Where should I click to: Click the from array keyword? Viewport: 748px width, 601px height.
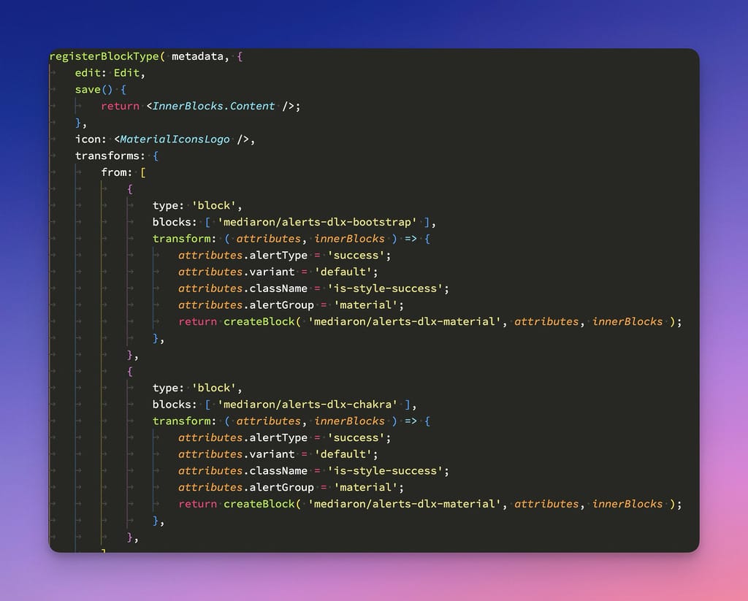[x=115, y=172]
